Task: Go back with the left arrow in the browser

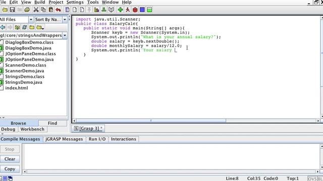Action: click(3, 27)
